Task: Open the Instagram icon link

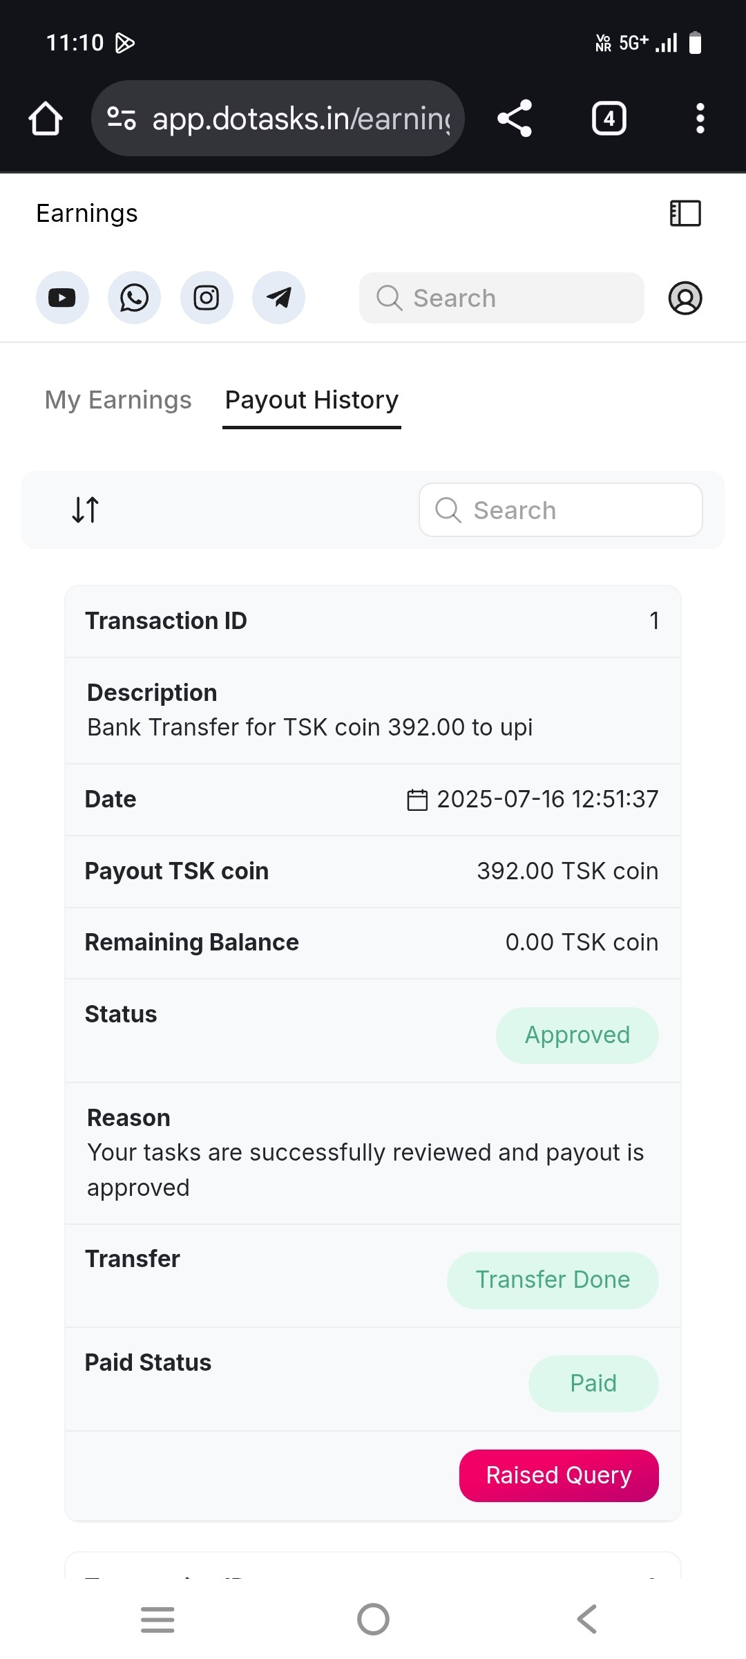Action: (x=207, y=298)
